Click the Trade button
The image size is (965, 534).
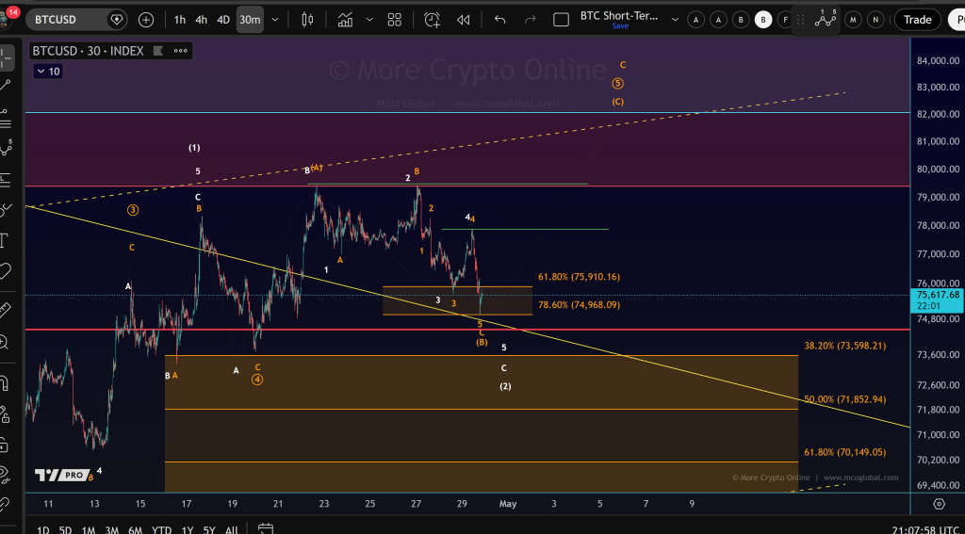click(x=917, y=19)
